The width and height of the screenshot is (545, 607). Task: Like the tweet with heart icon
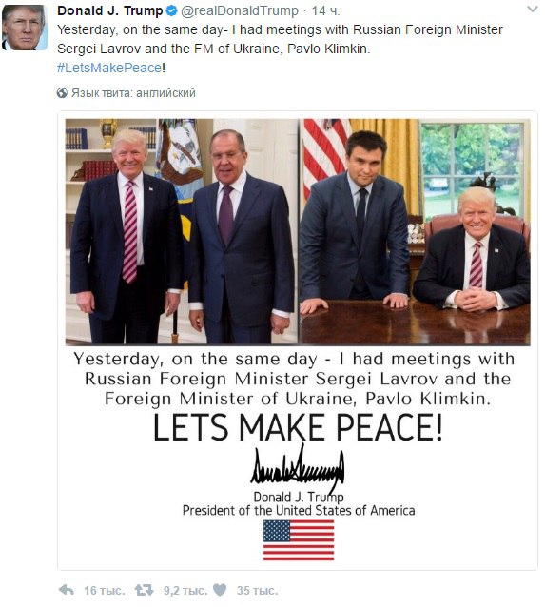[x=220, y=590]
